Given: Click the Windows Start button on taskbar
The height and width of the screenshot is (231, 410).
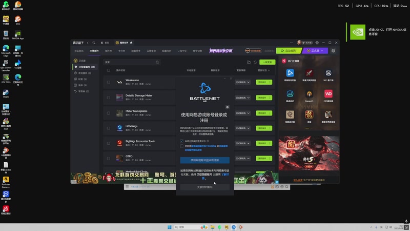Looking at the screenshot, I should tap(170, 227).
